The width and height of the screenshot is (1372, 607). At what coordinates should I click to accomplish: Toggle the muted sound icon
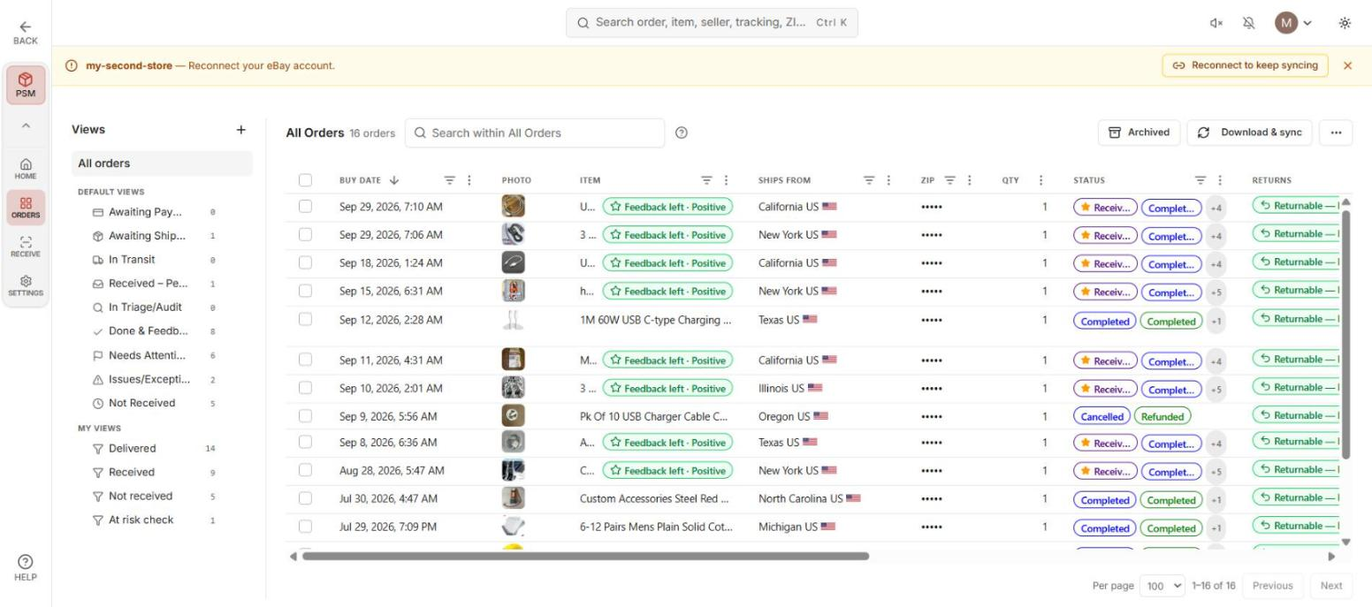pos(1216,23)
